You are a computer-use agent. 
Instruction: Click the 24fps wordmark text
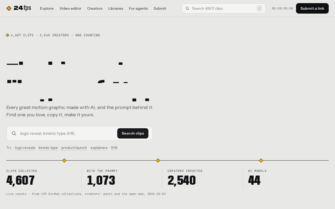click(22, 8)
